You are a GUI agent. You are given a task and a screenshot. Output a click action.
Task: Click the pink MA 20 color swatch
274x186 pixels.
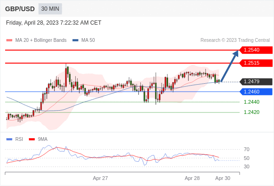click(x=9, y=40)
